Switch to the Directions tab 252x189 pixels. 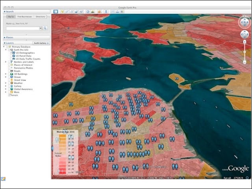point(40,17)
